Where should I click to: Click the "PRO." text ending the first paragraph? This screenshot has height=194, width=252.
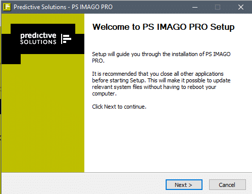tap(98, 61)
